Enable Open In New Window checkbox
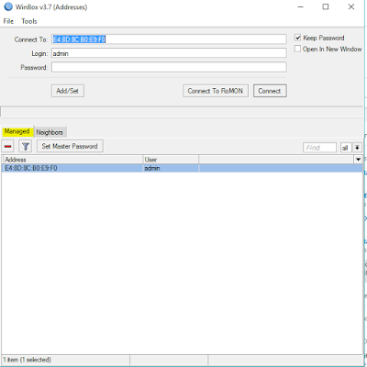Viewport: 367px width, 367px height. 297,49
